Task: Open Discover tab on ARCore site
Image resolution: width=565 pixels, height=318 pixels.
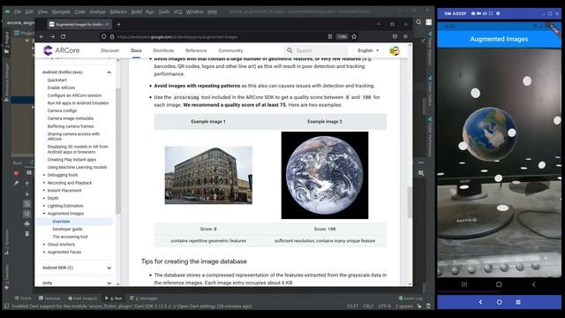Action: 109,50
